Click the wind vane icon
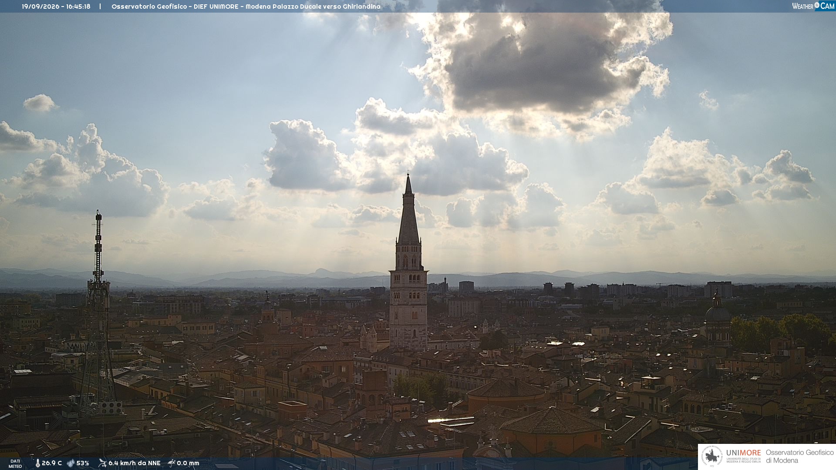This screenshot has height=470, width=836. click(x=102, y=463)
